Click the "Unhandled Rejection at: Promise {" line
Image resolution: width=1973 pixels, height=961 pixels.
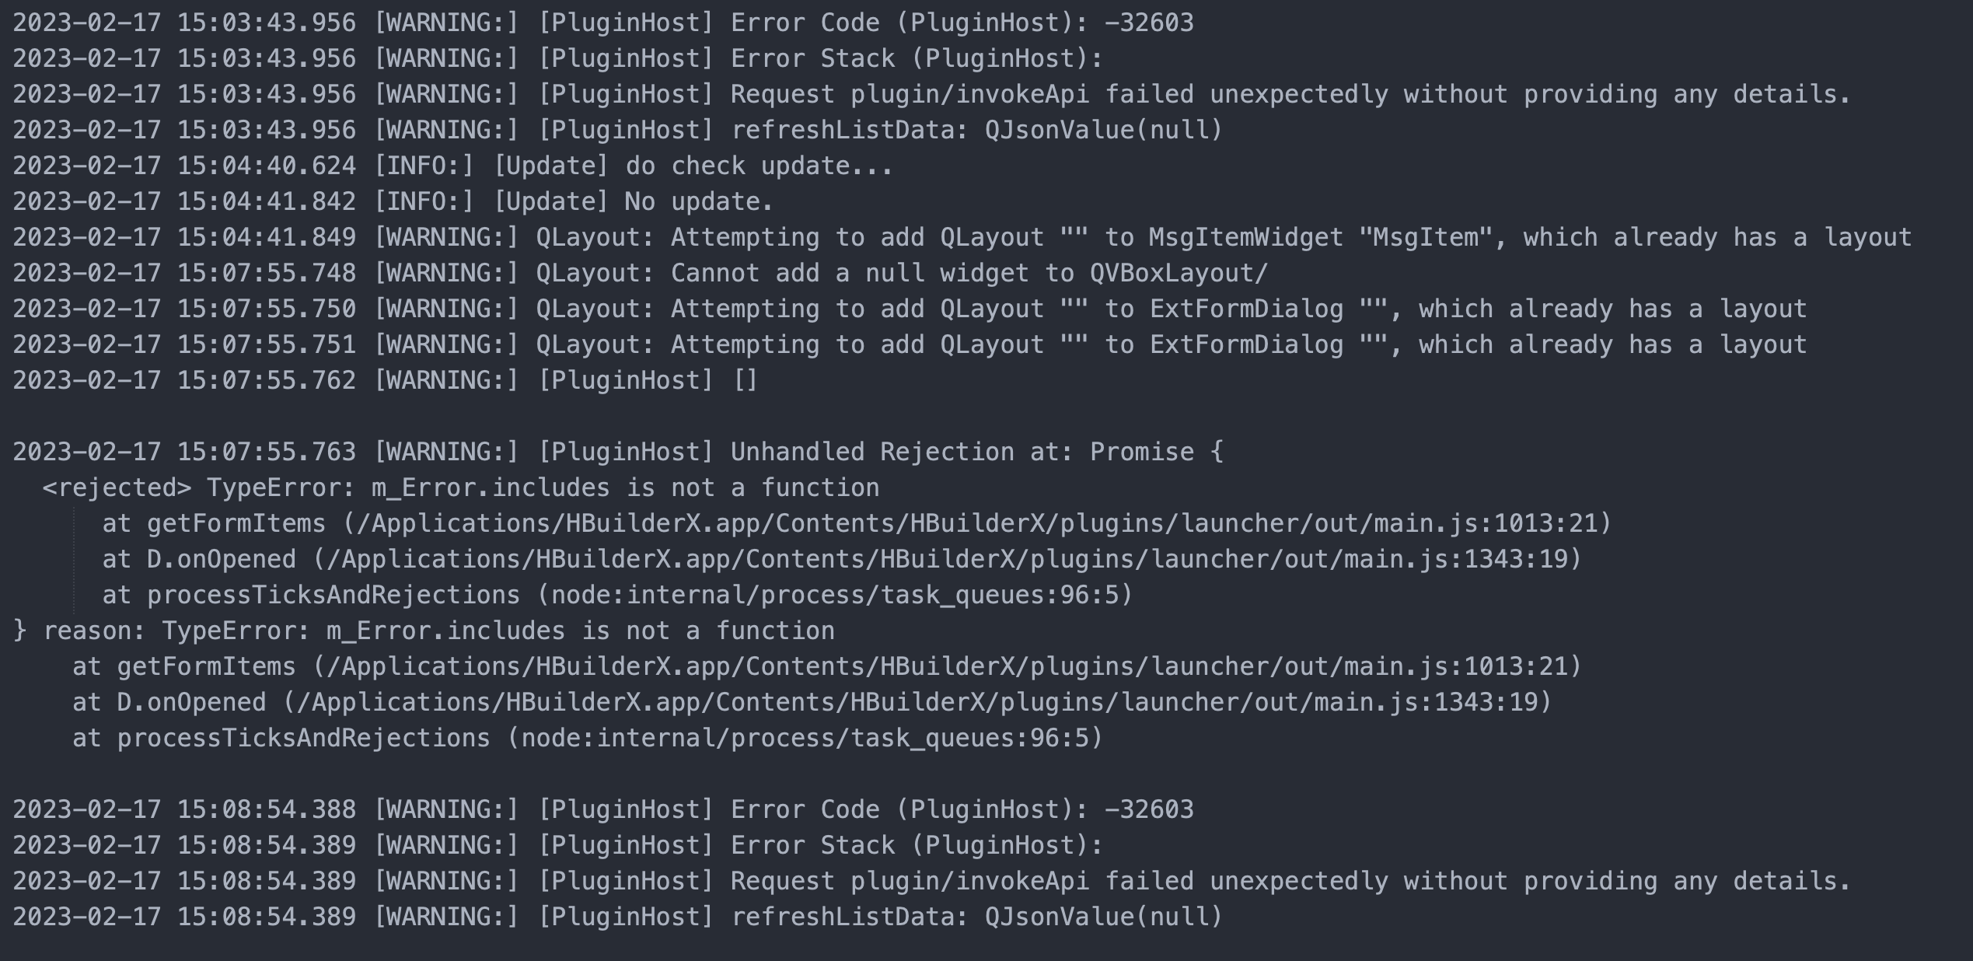(x=617, y=452)
